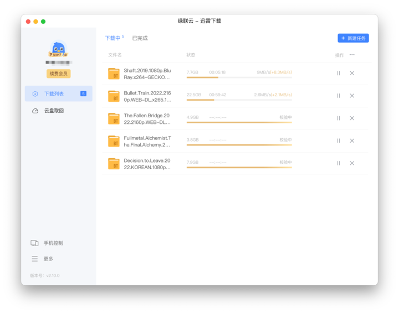Click the 7.7GB size value
The image size is (399, 313).
192,72
